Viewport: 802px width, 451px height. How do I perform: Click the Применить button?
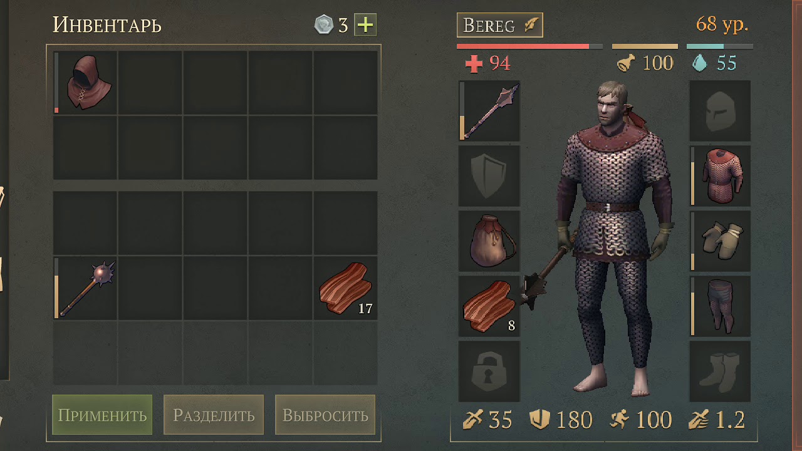[x=102, y=415]
